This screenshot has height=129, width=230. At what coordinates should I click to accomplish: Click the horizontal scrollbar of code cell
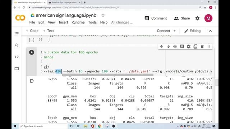(108, 75)
